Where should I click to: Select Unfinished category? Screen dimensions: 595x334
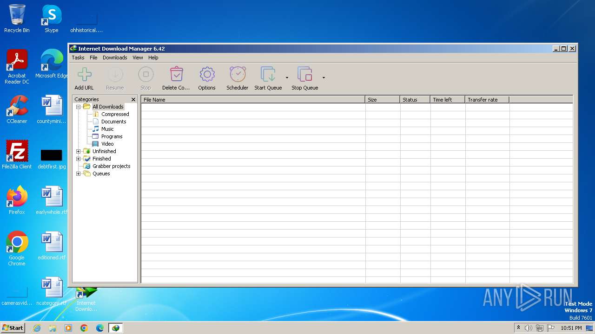(x=104, y=151)
